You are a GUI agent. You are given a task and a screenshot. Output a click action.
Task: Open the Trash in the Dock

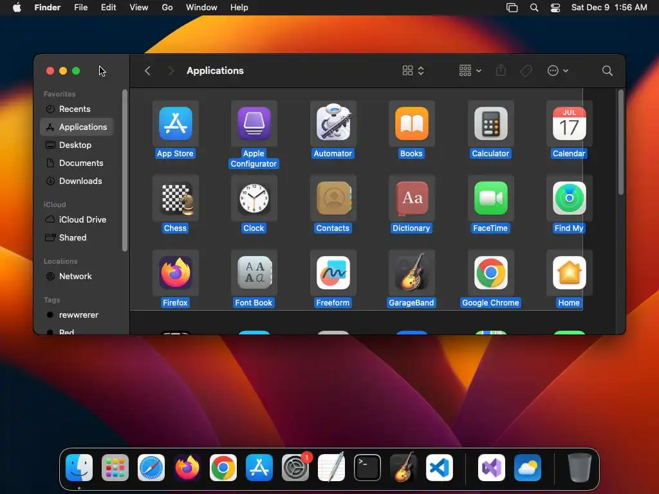[x=580, y=468]
